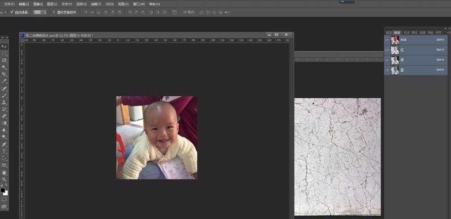Toggle visibility of the 红 channel
This screenshot has width=451, height=219.
(x=387, y=50)
